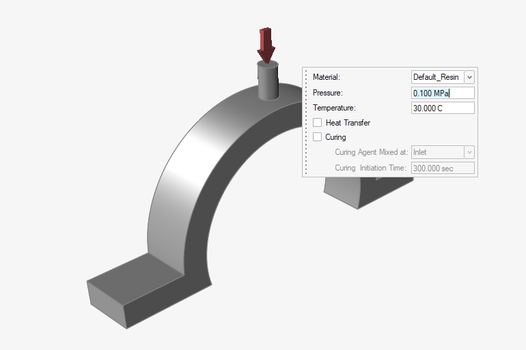
Task: Open the Material dropdown arrow
Action: point(469,78)
